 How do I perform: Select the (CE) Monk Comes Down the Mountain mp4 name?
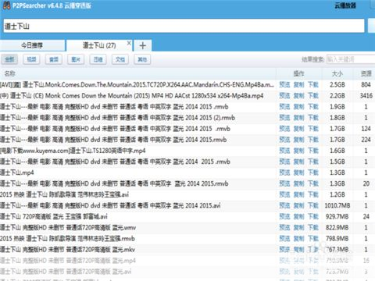(x=131, y=96)
